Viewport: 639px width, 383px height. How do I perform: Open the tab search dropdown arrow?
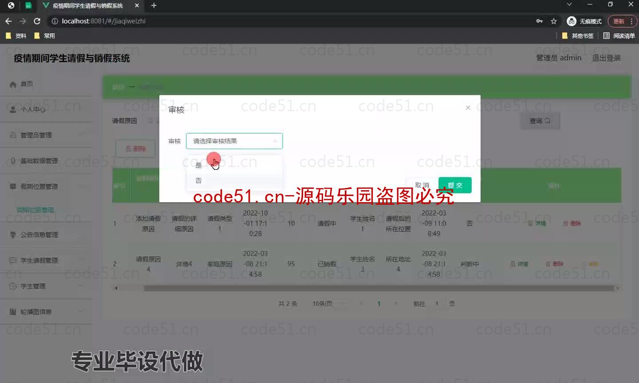(x=569, y=4)
